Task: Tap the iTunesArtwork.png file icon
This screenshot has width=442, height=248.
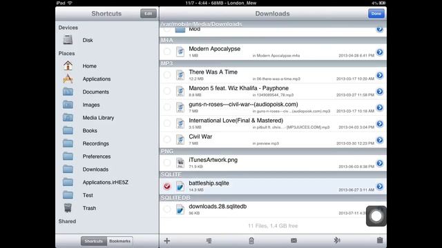Action: pyautogui.click(x=180, y=163)
